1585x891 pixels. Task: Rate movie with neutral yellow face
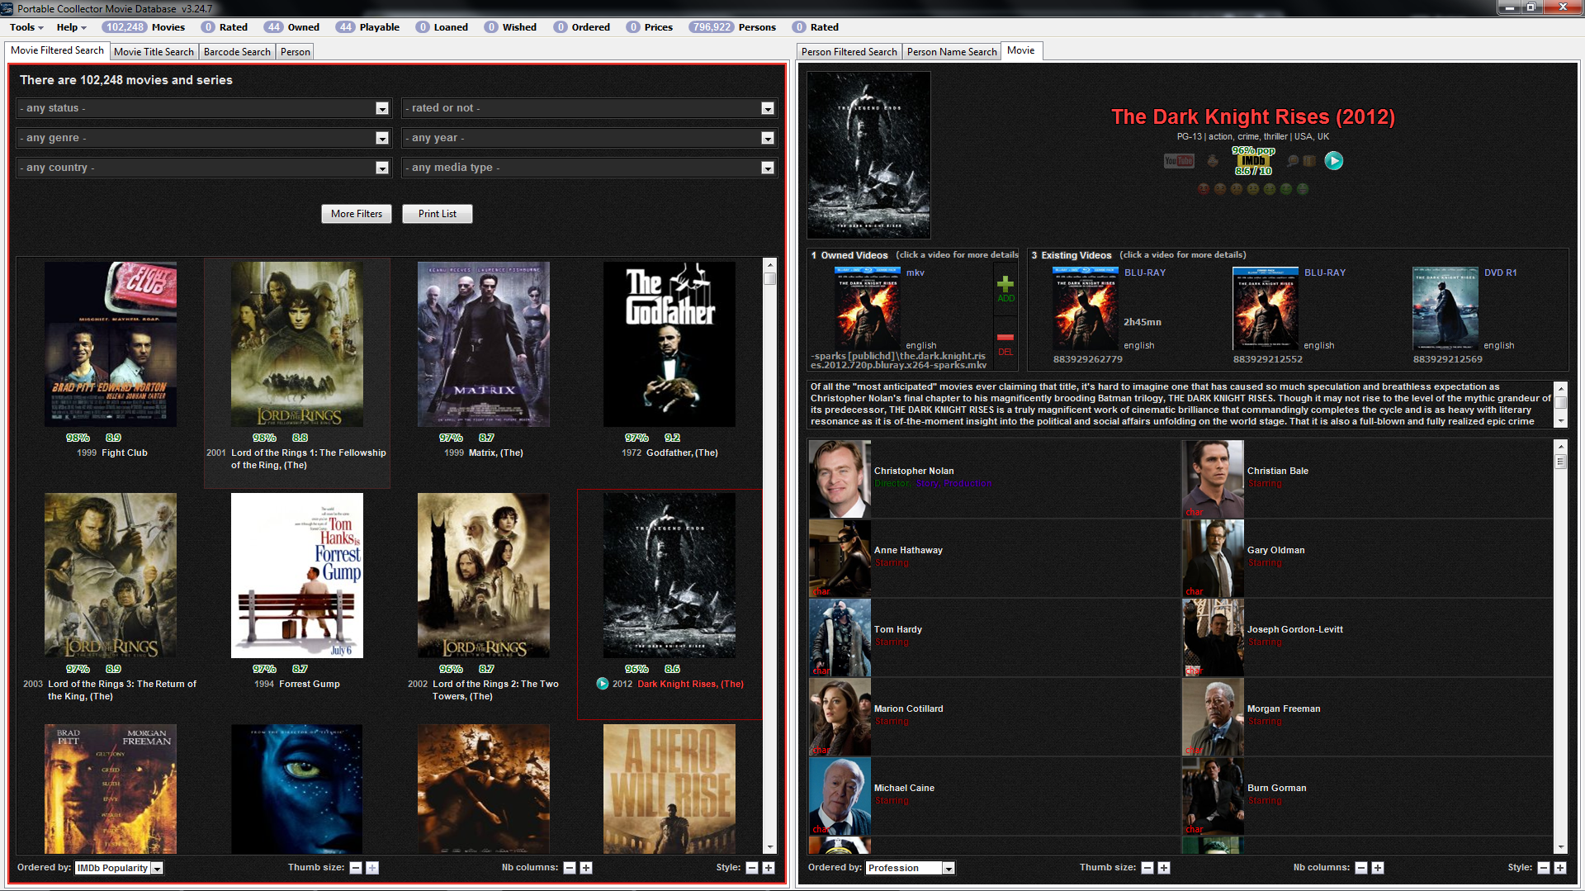1253,189
